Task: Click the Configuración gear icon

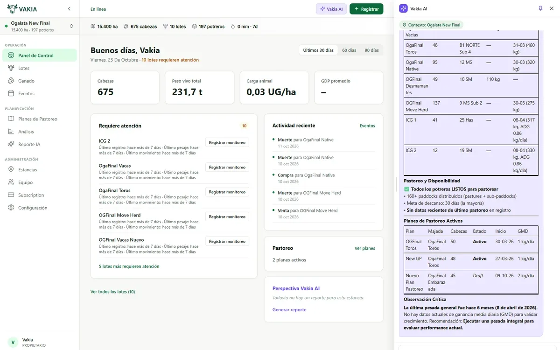Action: 11,208
